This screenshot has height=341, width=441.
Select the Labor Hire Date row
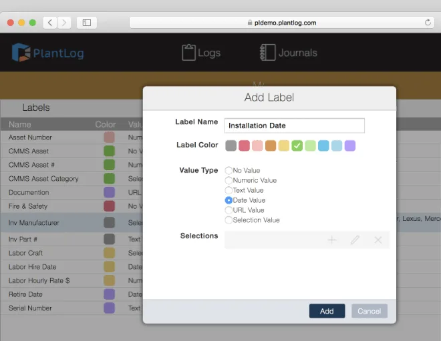[x=71, y=267]
